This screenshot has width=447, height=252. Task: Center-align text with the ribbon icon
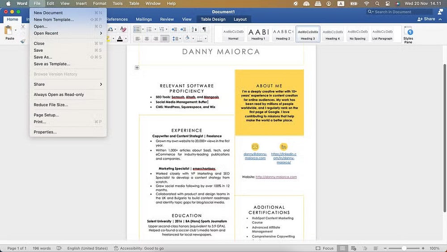pos(146,39)
